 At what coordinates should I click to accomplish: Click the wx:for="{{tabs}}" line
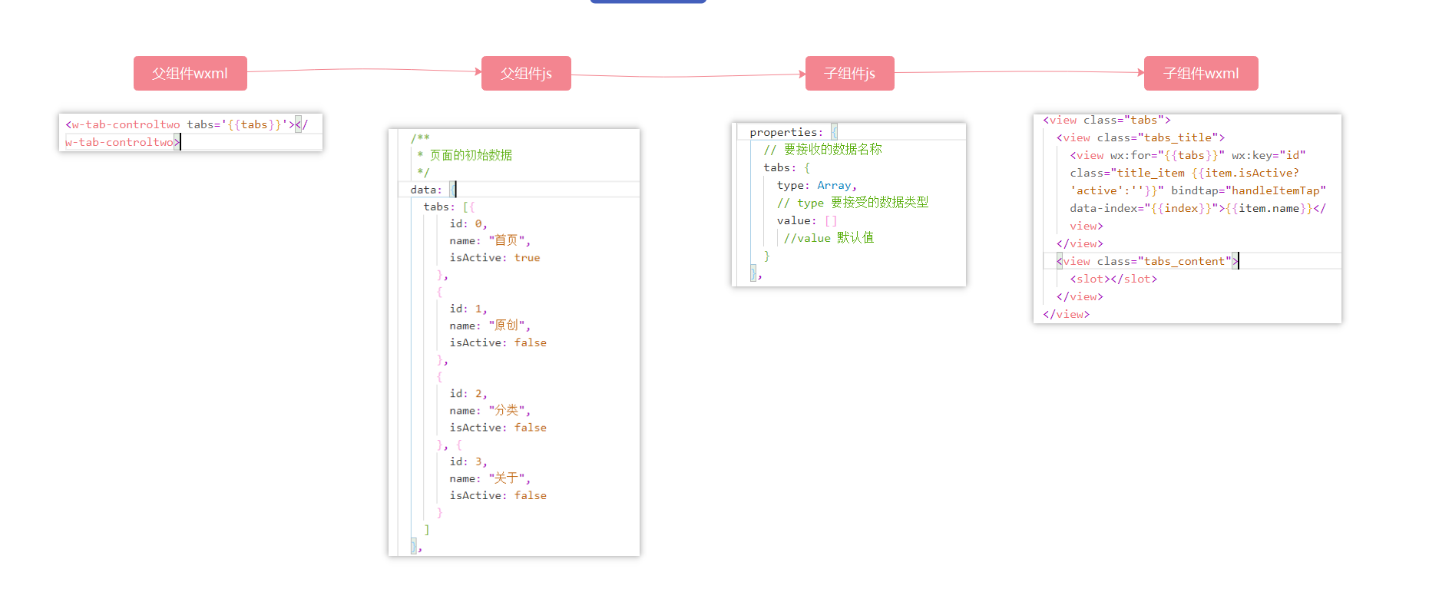pos(1188,155)
